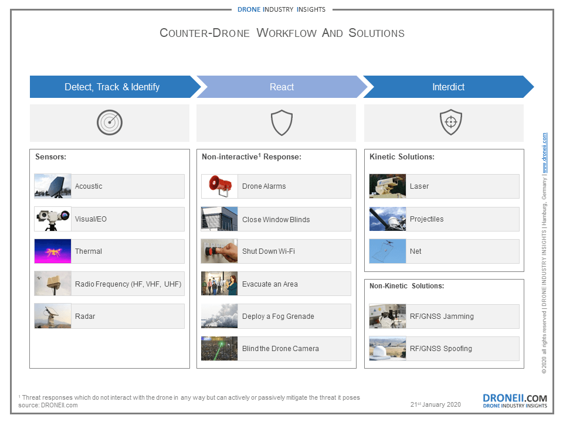Click the red Drone Alarms siren image
This screenshot has width=563, height=422.
[x=219, y=186]
